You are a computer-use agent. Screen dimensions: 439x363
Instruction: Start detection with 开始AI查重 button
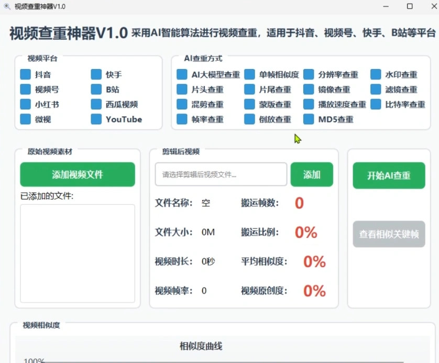pyautogui.click(x=389, y=175)
